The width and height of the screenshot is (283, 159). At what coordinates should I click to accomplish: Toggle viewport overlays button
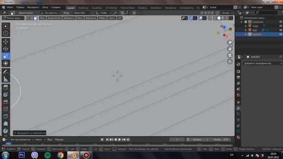(x=200, y=18)
